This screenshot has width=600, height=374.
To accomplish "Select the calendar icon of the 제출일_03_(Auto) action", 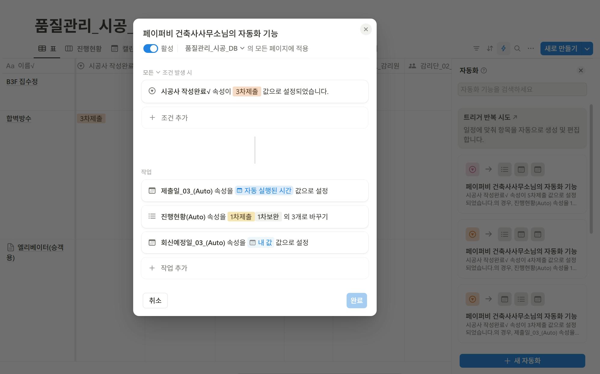I will [152, 191].
